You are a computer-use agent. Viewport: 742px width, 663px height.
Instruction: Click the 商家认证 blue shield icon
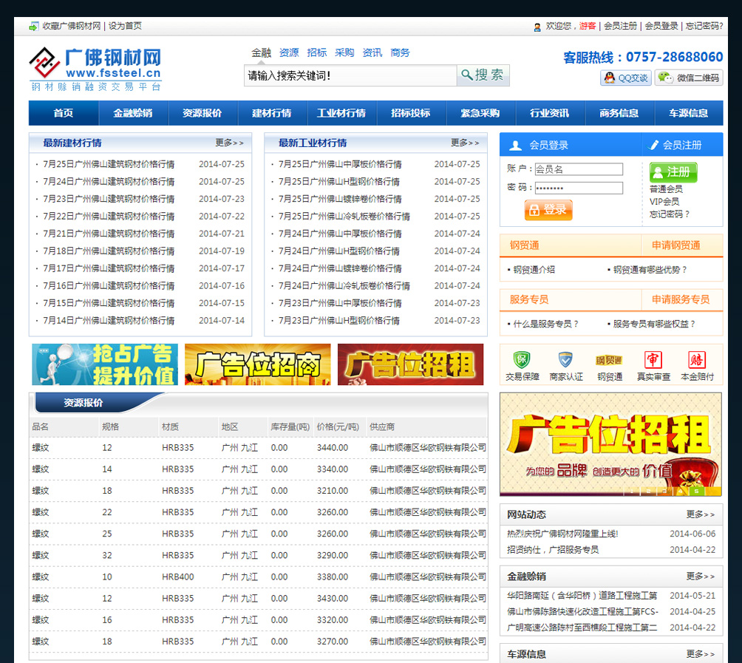pyautogui.click(x=565, y=360)
